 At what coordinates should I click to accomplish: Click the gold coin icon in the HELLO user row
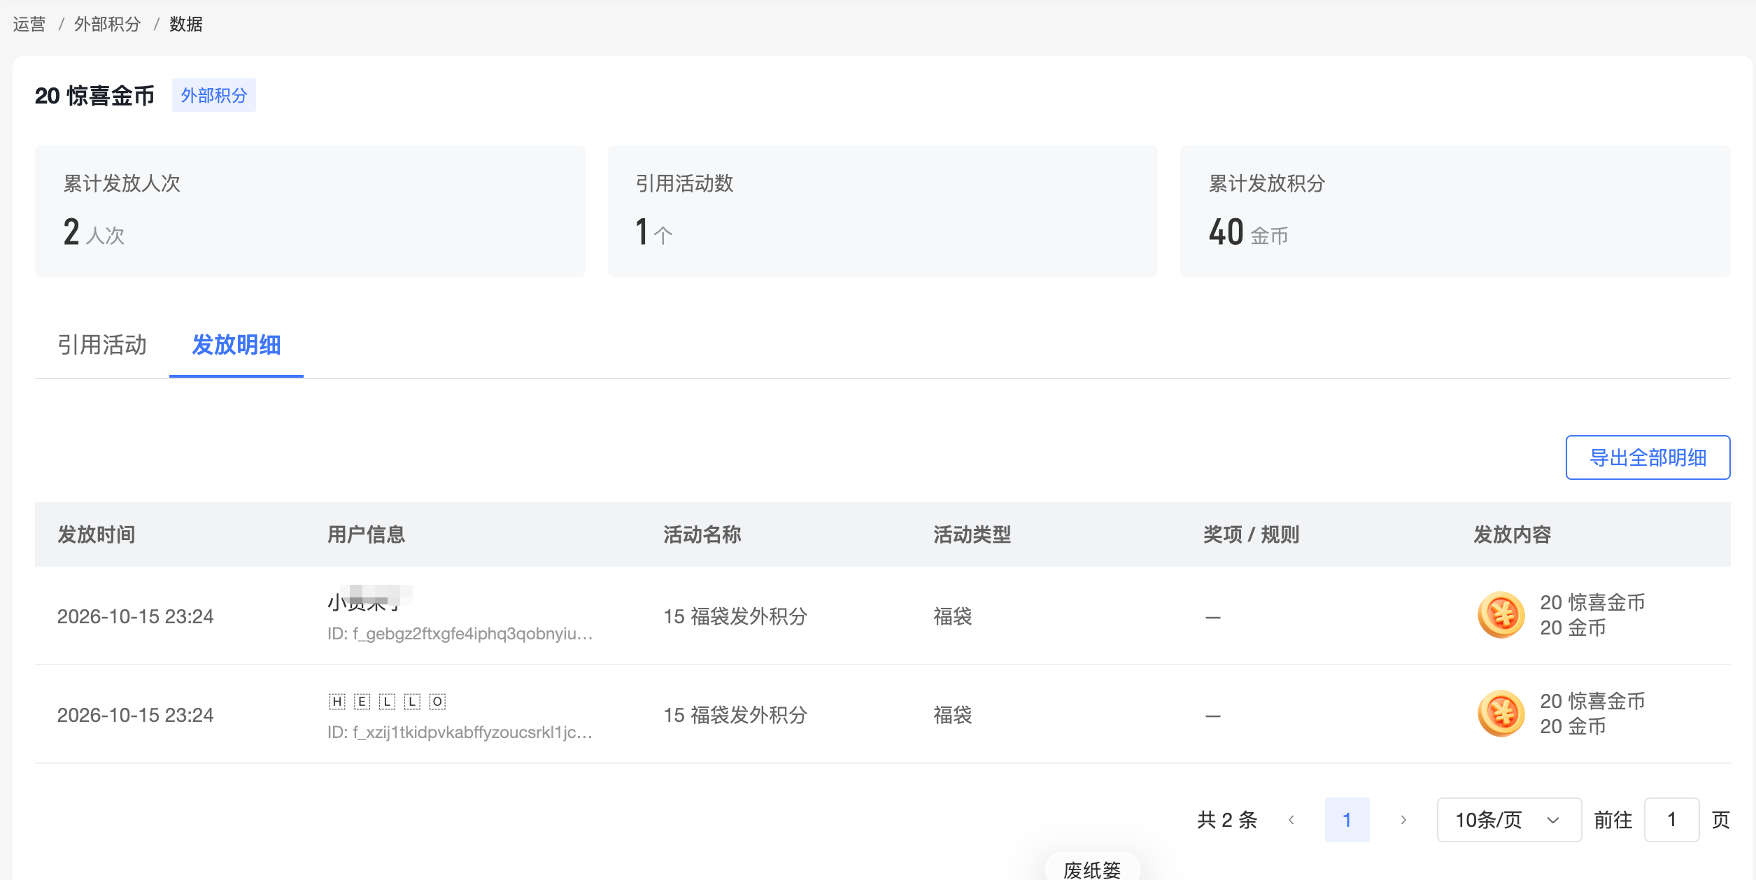pyautogui.click(x=1501, y=714)
